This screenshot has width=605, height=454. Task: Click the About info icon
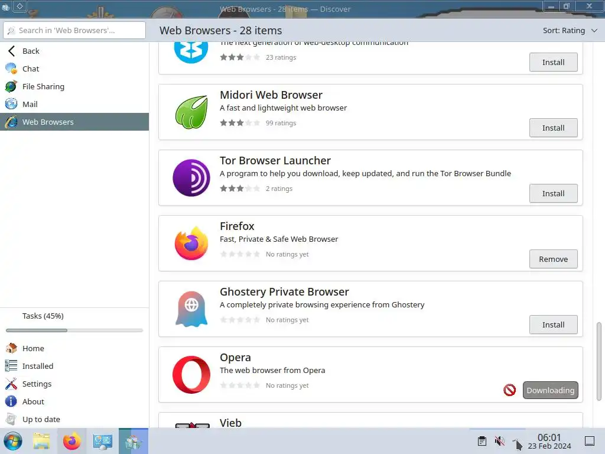pos(11,401)
